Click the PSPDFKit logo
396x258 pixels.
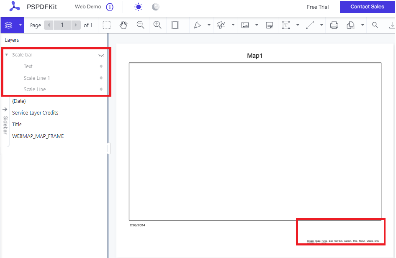click(x=15, y=7)
